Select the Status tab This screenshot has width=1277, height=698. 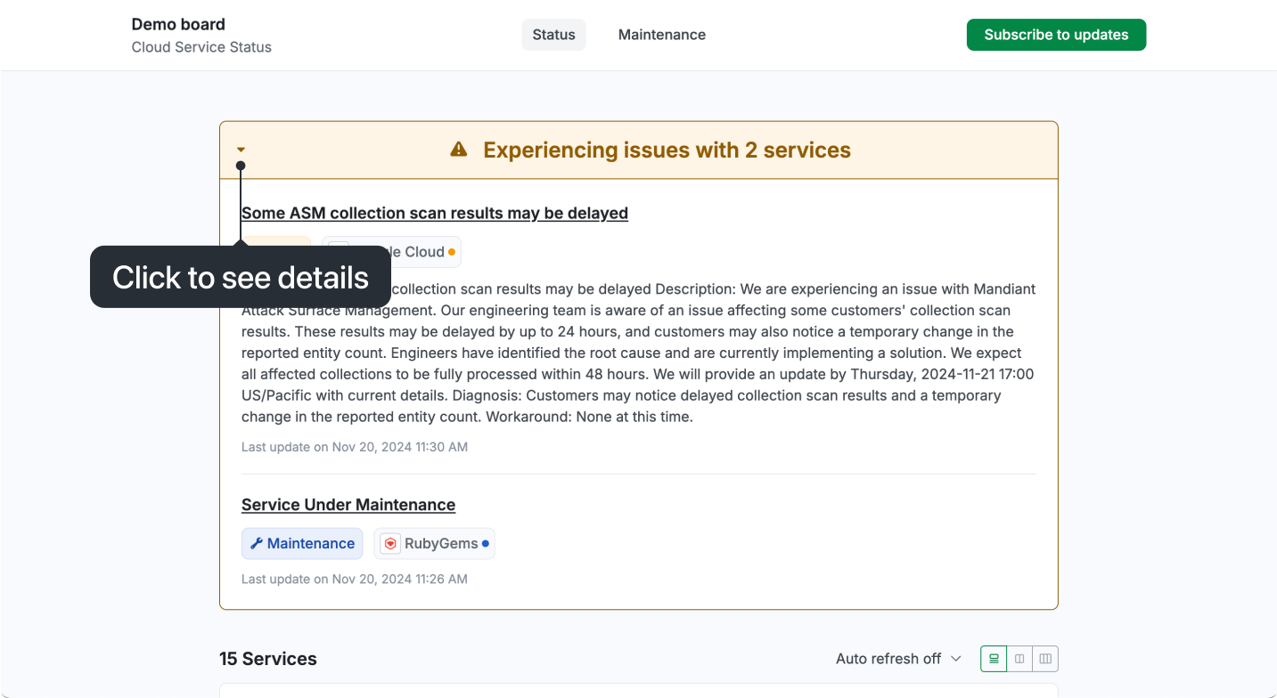pyautogui.click(x=553, y=35)
